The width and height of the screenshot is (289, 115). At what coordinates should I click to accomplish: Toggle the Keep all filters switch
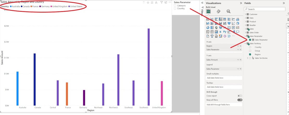(x=240, y=100)
